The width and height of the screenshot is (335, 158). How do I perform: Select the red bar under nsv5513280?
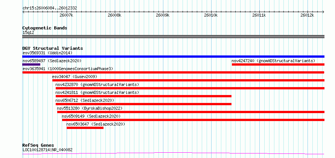(x=191, y=112)
